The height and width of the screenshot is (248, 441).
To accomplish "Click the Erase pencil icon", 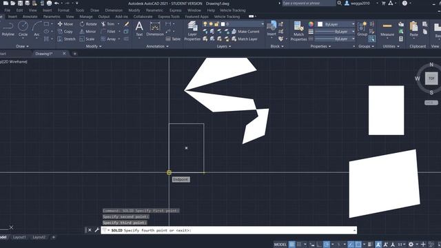I will [x=127, y=24].
